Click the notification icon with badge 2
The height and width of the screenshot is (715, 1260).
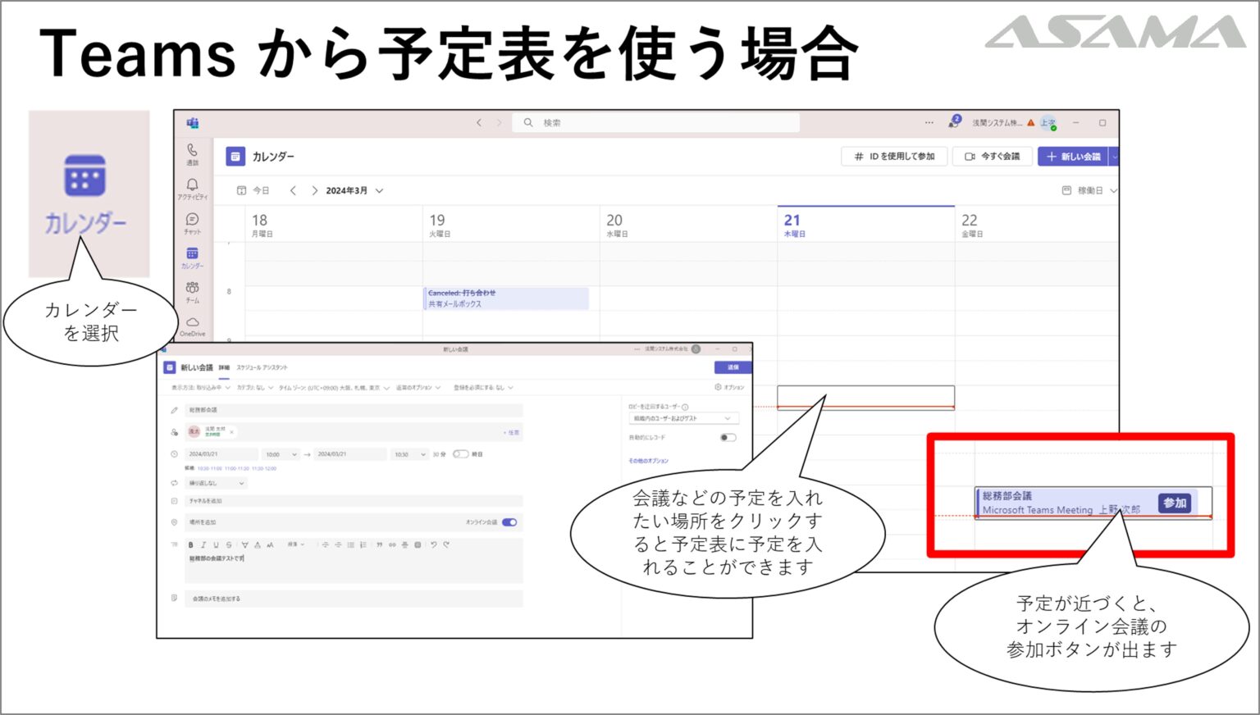point(953,122)
